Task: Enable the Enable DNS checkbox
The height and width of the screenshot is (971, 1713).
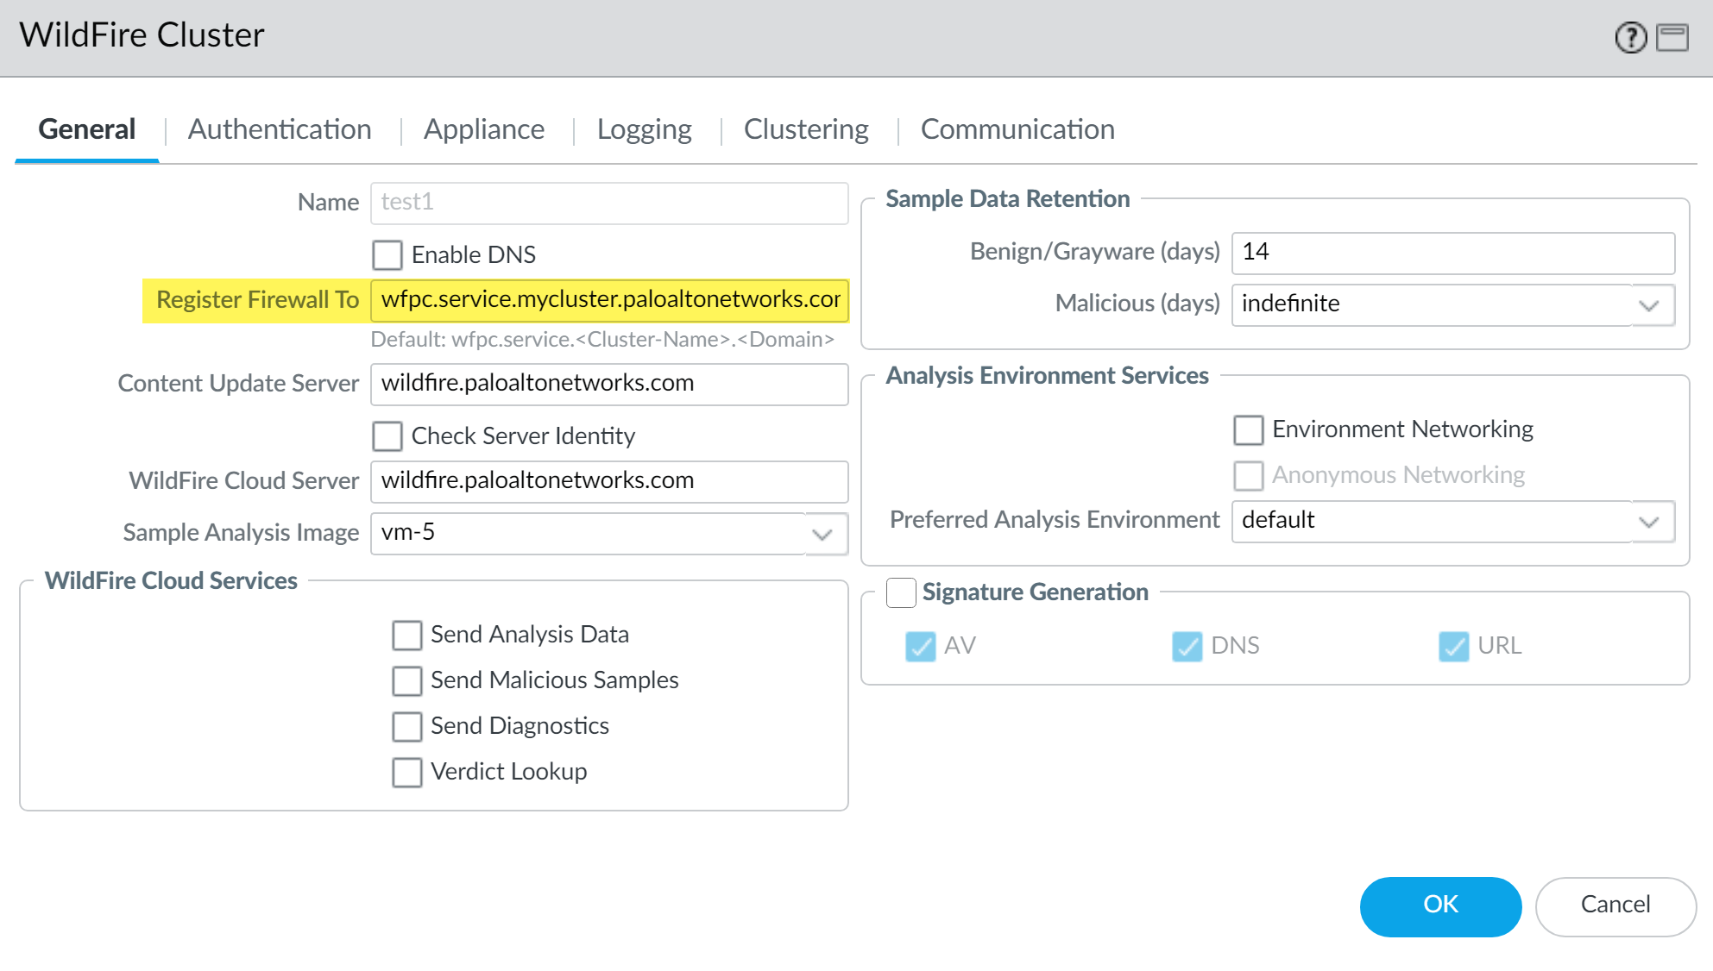Action: tap(387, 255)
